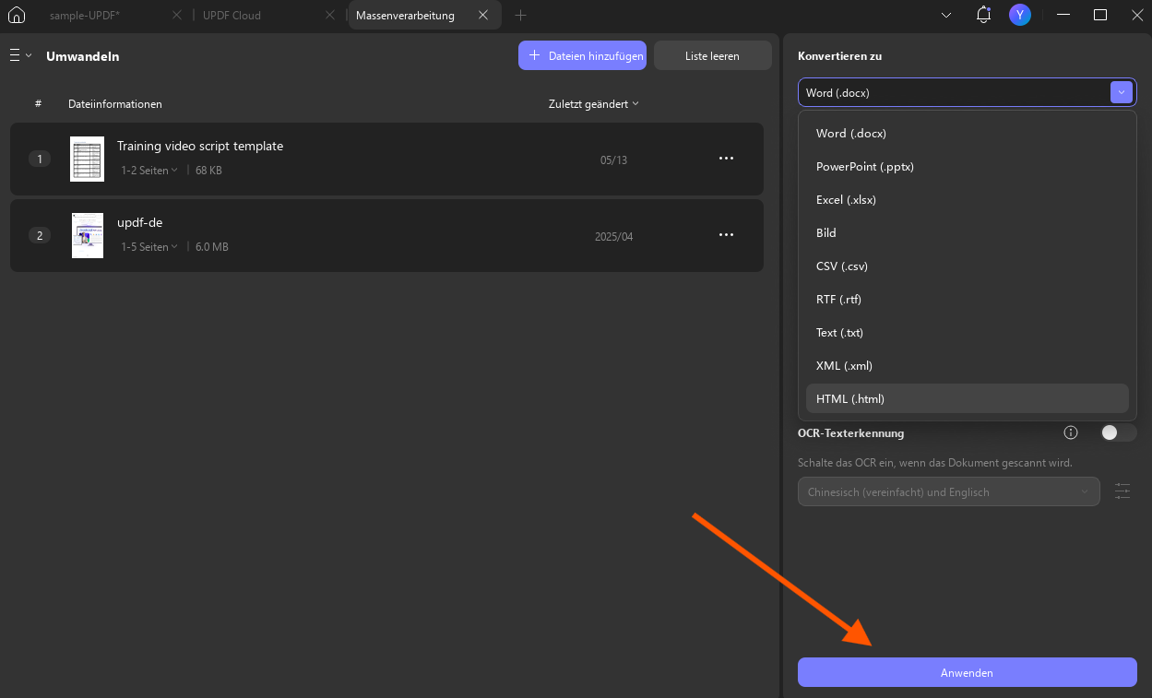Image resolution: width=1152 pixels, height=698 pixels.
Task: Click the updf-de filename
Action: point(139,222)
